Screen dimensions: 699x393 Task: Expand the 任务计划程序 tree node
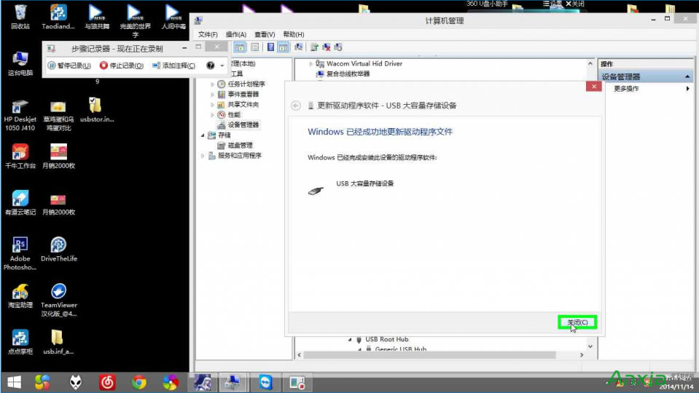(x=213, y=84)
